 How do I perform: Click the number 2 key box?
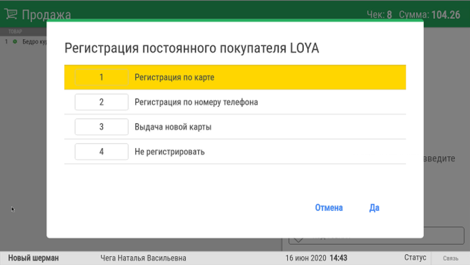pyautogui.click(x=102, y=102)
